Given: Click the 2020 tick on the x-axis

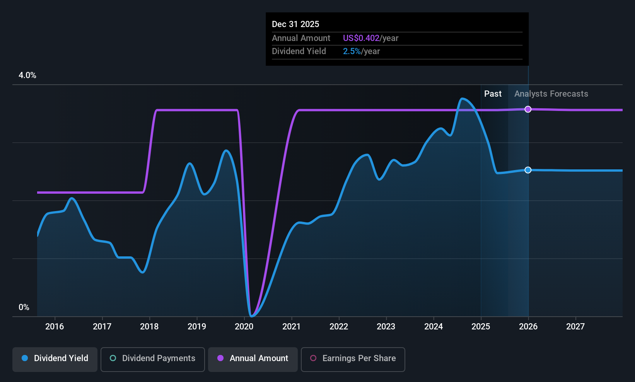Looking at the screenshot, I should 244,327.
